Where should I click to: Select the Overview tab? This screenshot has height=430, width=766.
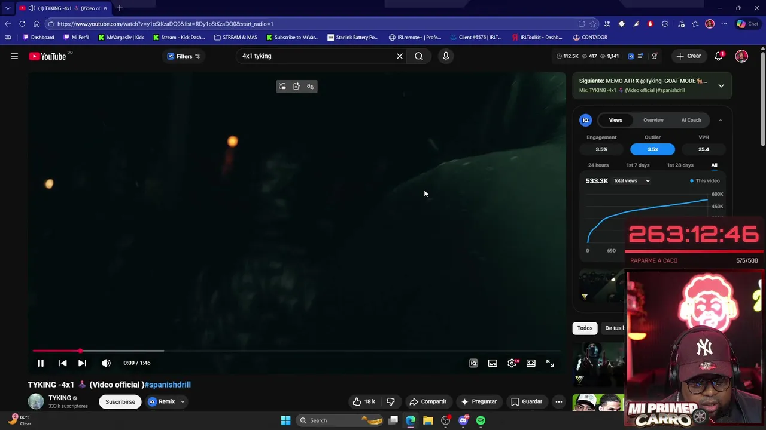click(x=653, y=120)
